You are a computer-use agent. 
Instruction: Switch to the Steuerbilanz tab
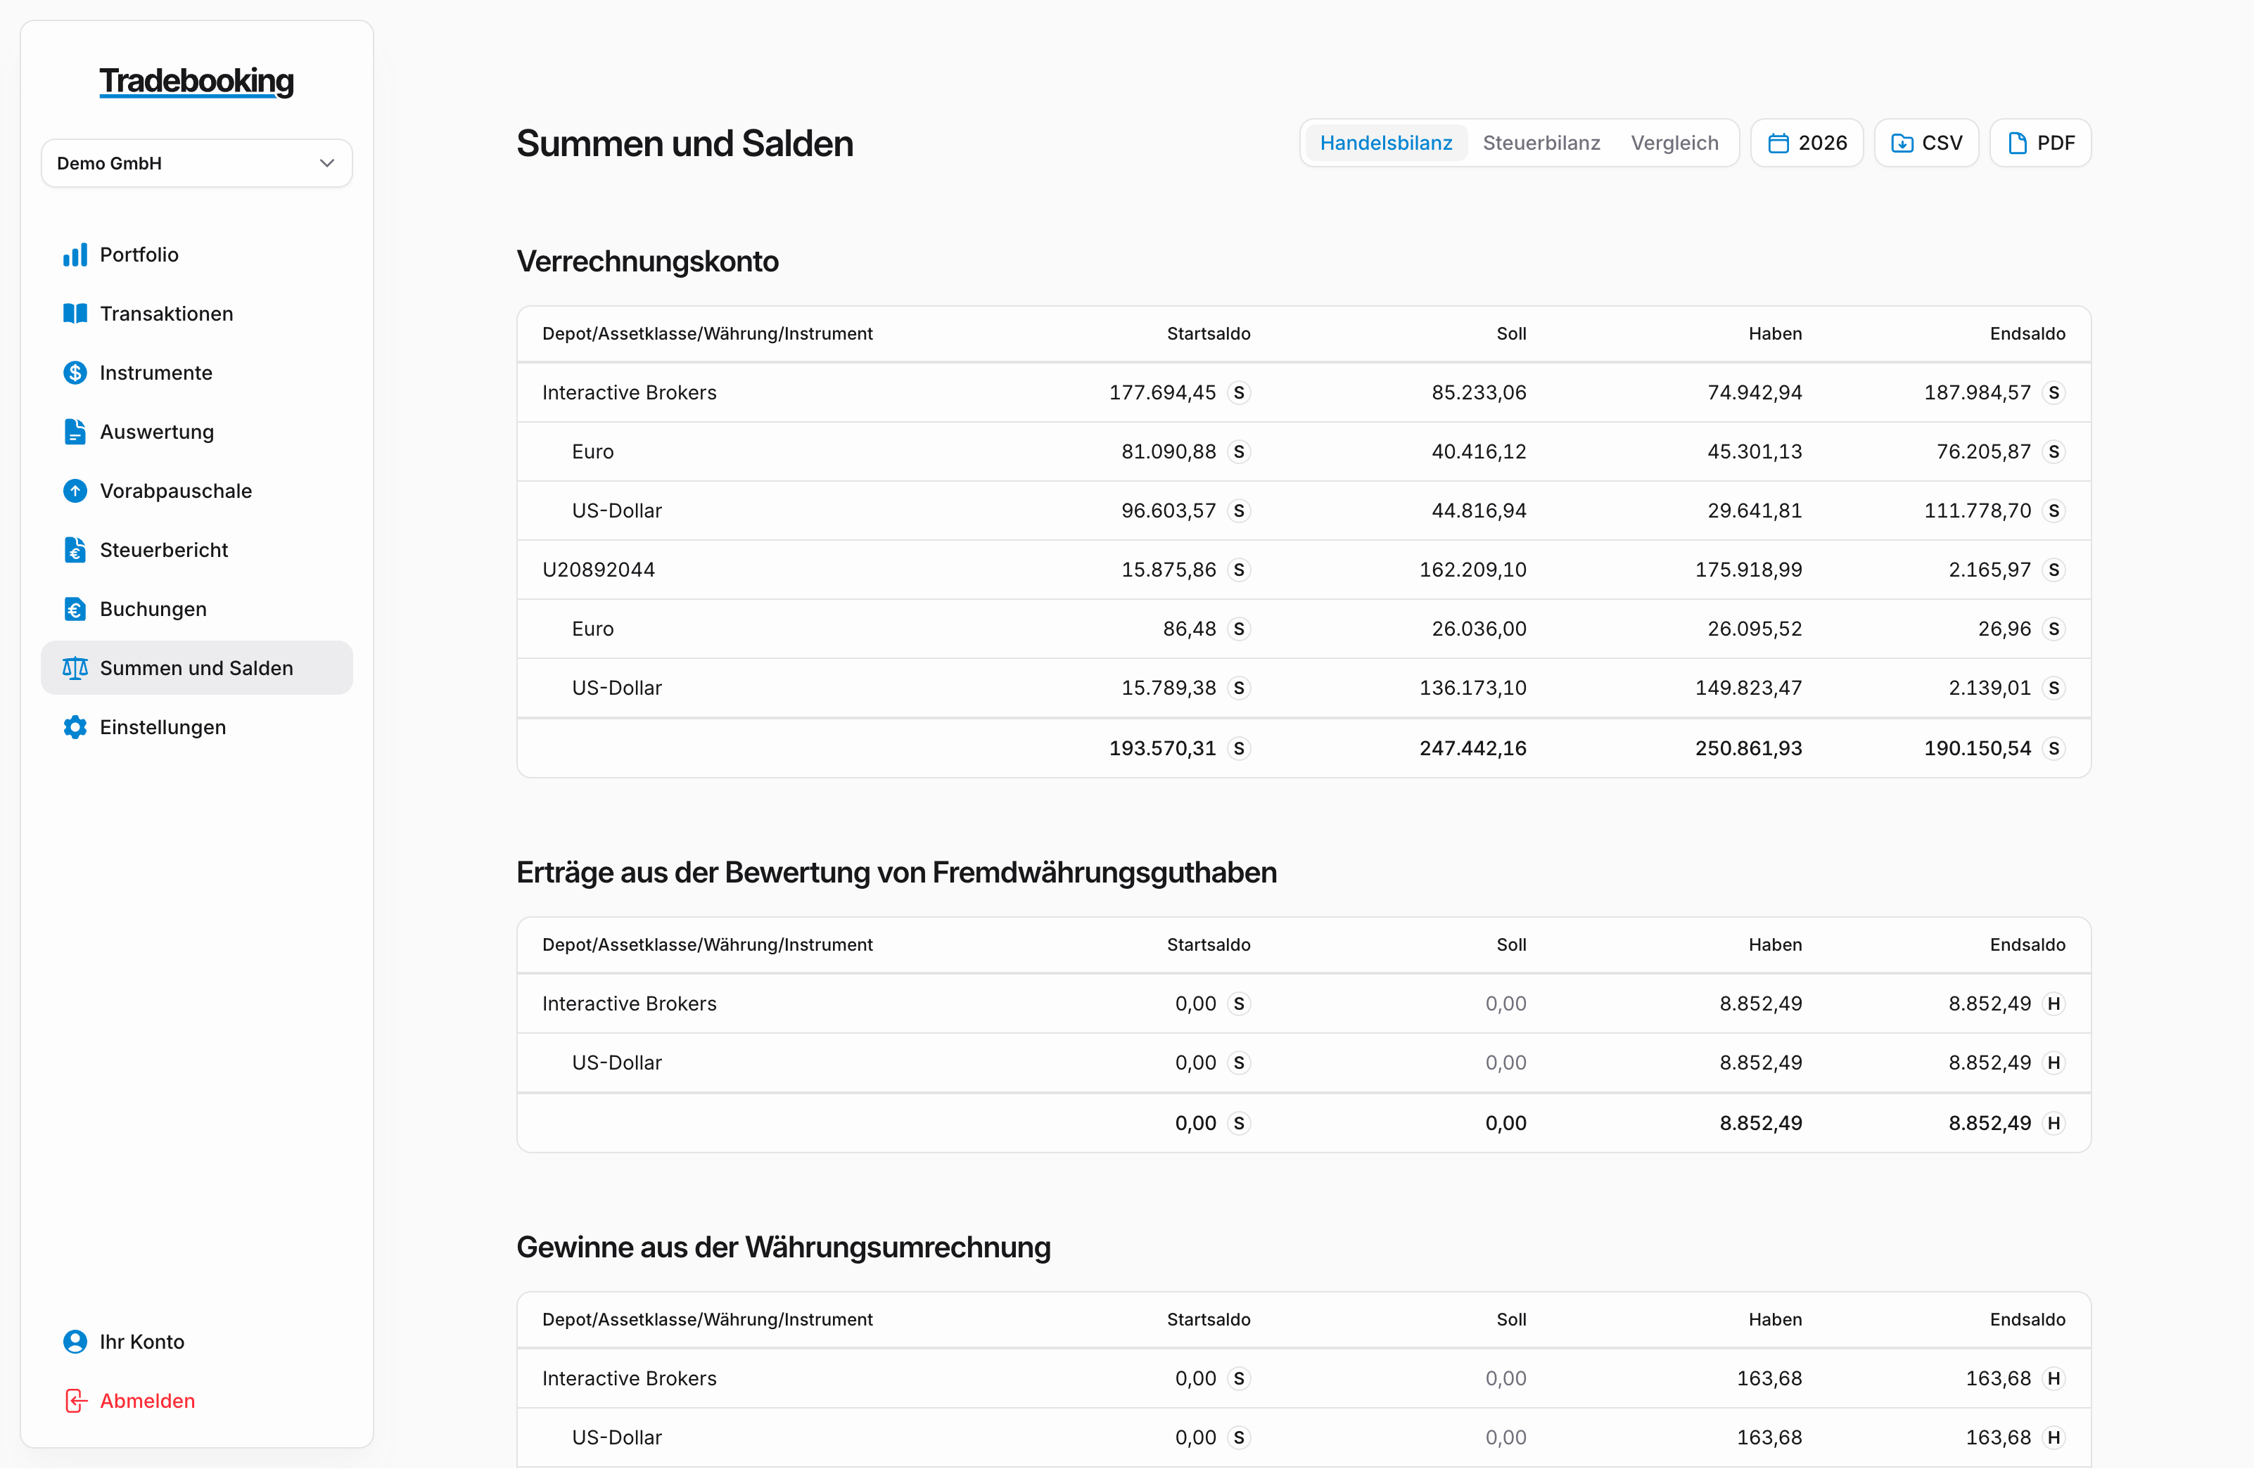[1541, 143]
